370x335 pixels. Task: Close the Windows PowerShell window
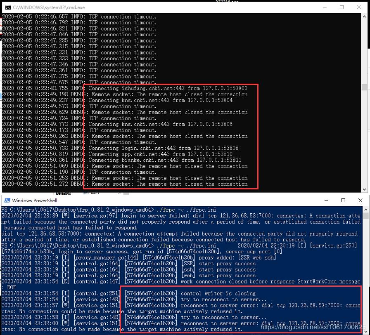(361, 201)
